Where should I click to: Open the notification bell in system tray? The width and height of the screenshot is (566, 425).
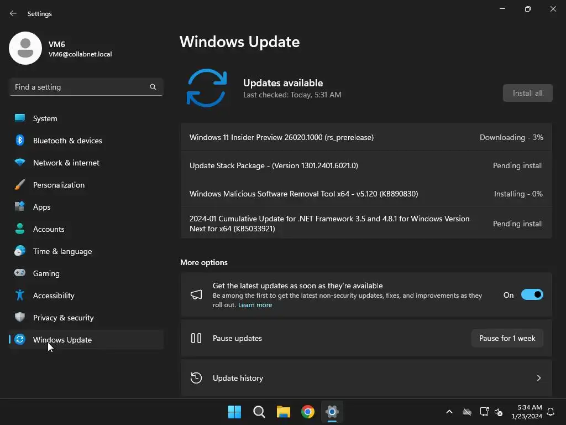551,412
